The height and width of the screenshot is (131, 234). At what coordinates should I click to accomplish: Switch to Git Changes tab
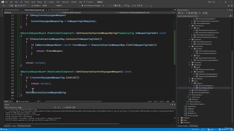(194, 126)
